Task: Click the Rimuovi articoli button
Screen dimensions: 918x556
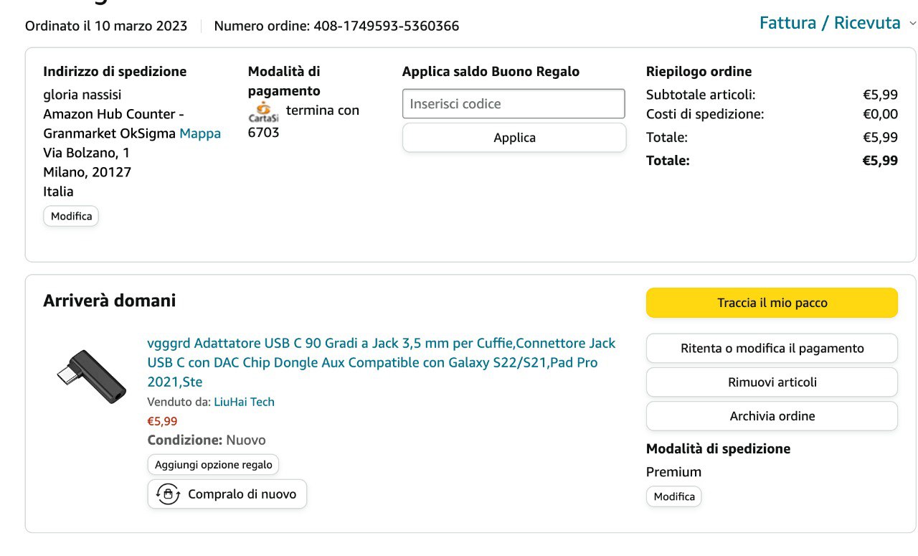Action: click(x=772, y=382)
